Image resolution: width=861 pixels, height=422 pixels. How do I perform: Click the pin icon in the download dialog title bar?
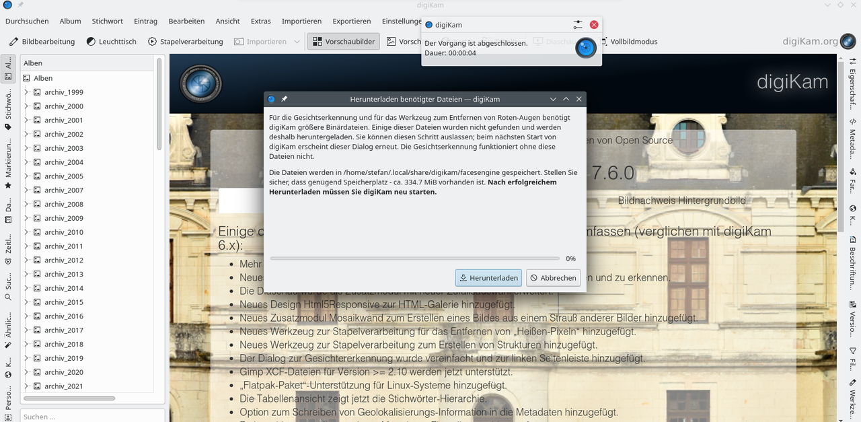coord(284,99)
